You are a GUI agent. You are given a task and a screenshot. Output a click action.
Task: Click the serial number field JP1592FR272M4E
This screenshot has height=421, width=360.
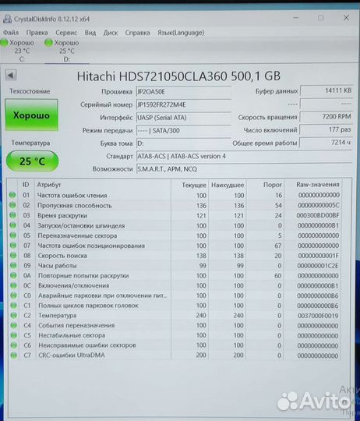[x=183, y=104]
